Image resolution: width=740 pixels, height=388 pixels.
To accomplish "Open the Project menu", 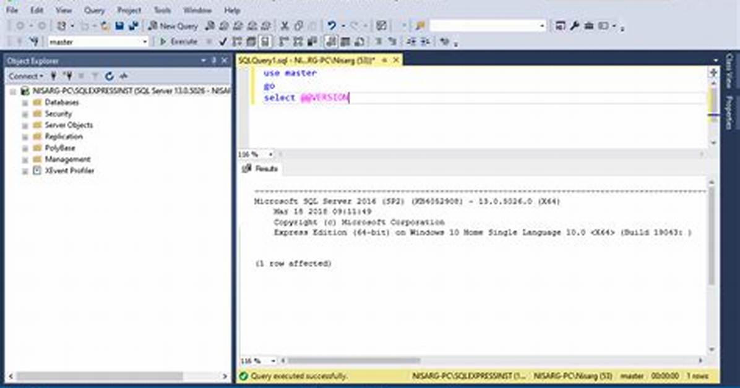I will 129,10.
